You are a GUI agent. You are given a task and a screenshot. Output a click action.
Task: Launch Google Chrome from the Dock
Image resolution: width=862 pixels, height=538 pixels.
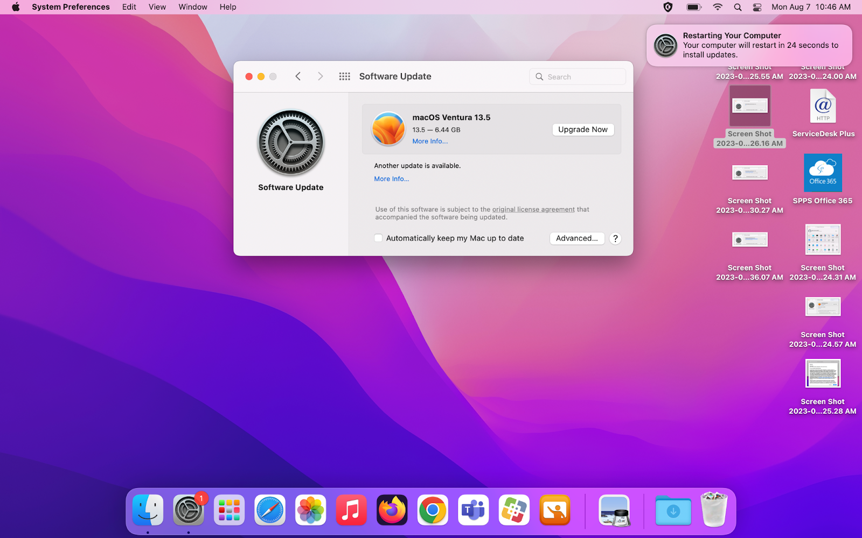[x=433, y=510]
